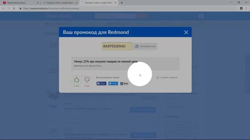Give a thumbs down to the promo code
This screenshot has width=250, height=140.
87,80
